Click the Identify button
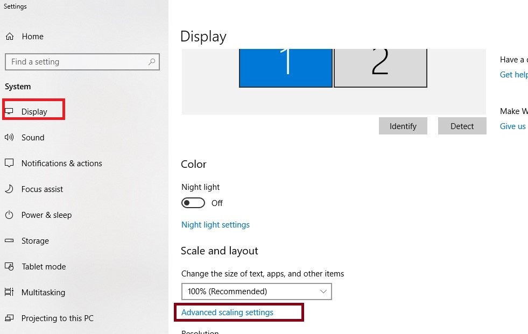The width and height of the screenshot is (528, 334). point(403,126)
